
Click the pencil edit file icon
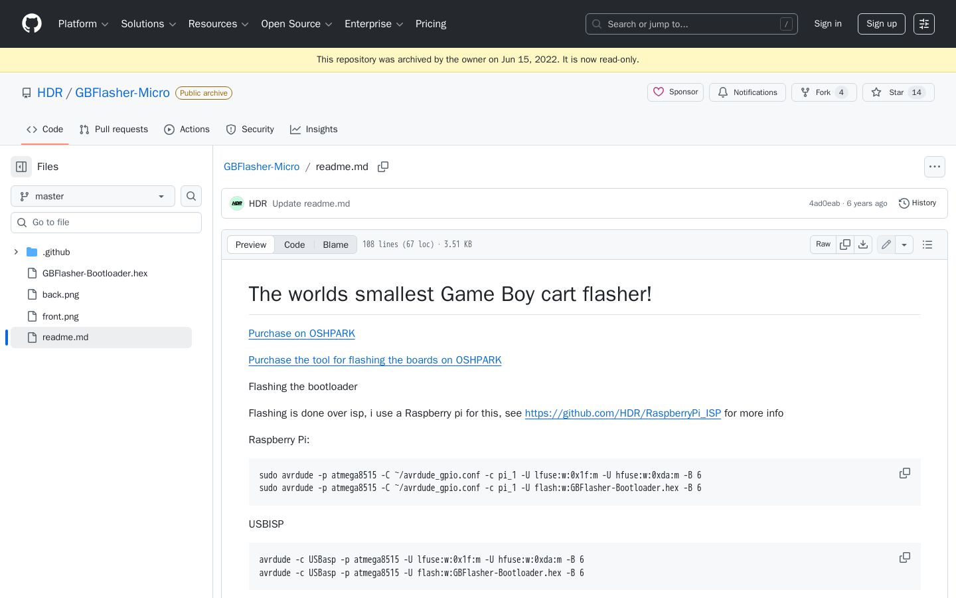click(x=886, y=245)
